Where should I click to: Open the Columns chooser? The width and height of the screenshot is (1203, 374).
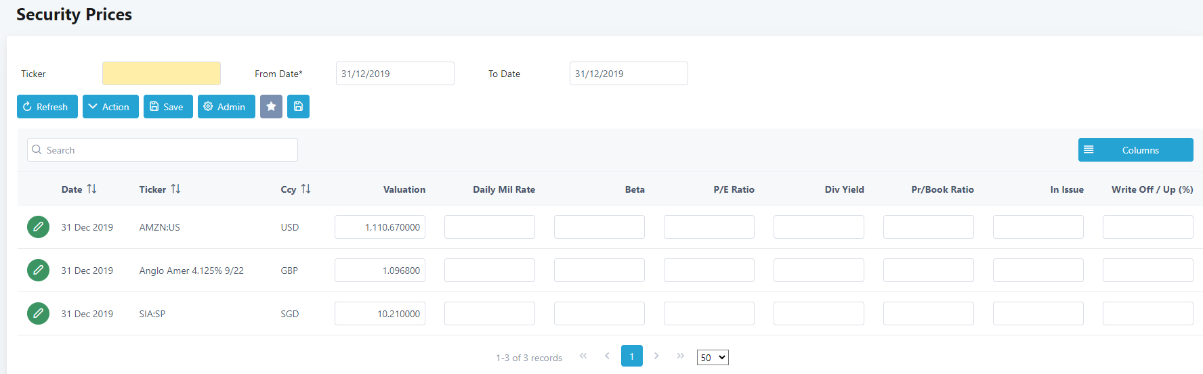[x=1135, y=150]
